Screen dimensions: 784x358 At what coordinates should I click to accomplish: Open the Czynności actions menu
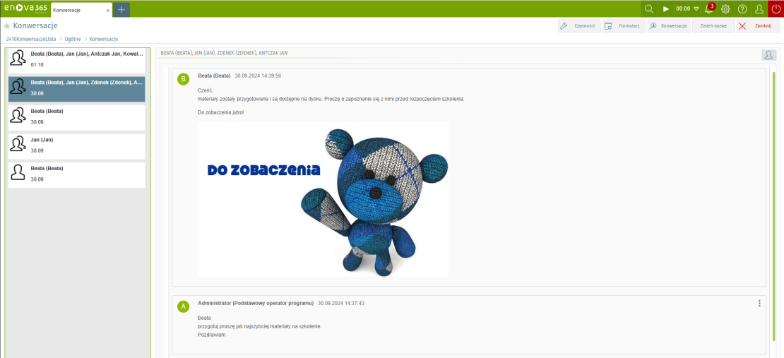coord(578,25)
